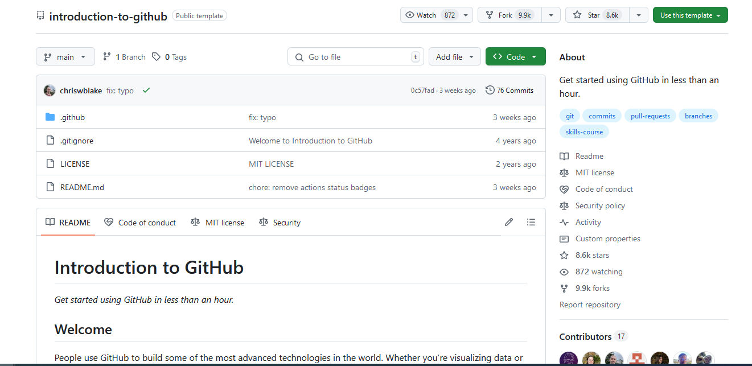The height and width of the screenshot is (366, 752).
Task: Expand the Add file dropdown
Action: click(455, 57)
